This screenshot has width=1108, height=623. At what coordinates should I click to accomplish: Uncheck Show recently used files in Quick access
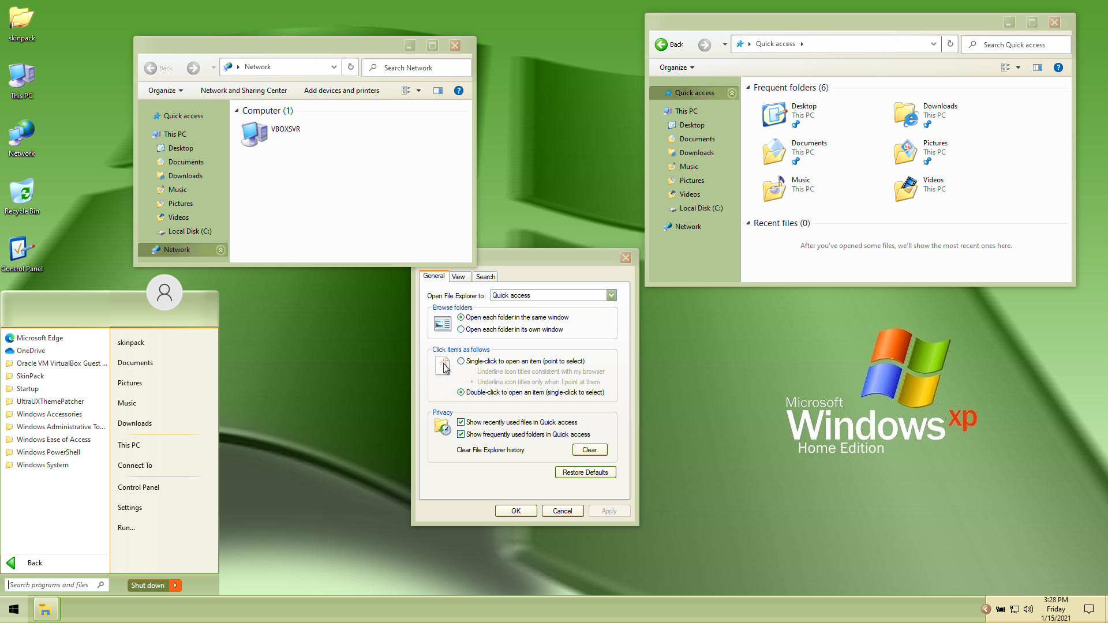pos(461,422)
